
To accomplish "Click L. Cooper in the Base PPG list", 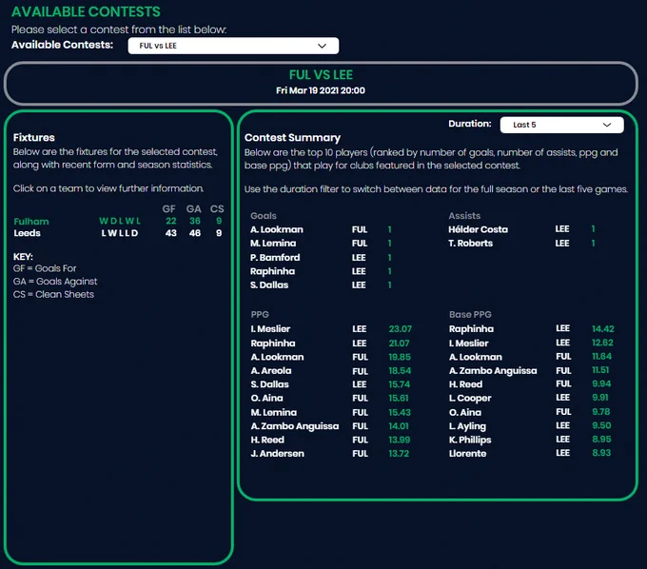I will point(470,398).
